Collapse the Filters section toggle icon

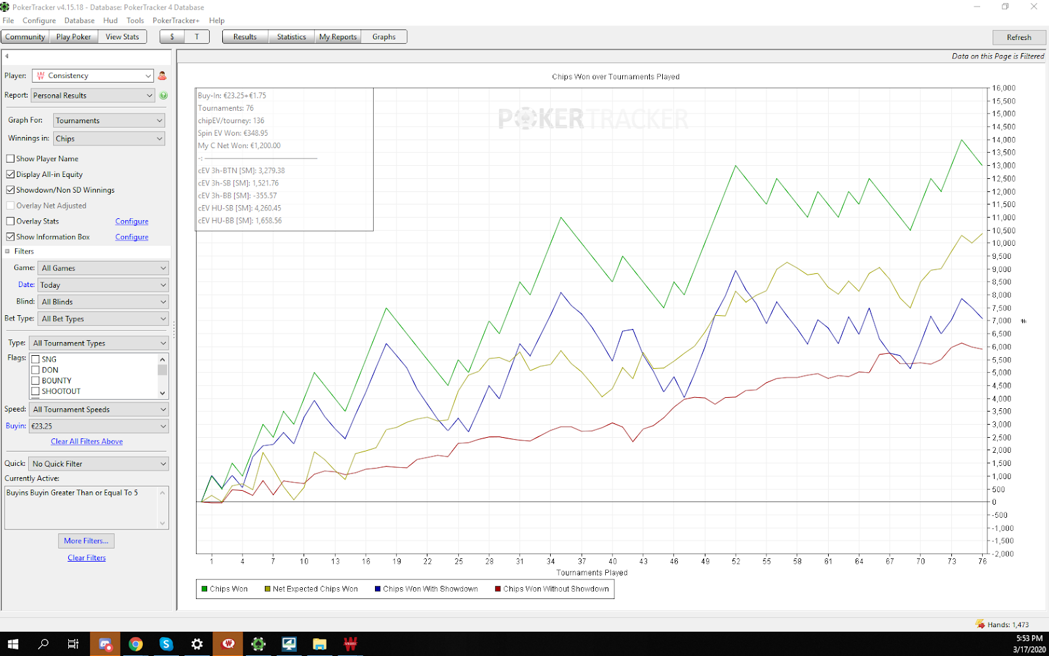point(8,252)
